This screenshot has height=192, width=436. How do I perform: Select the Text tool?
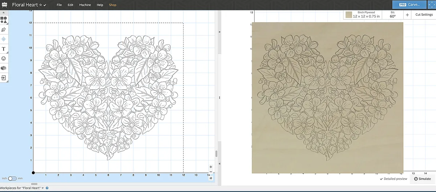[x=4, y=49]
